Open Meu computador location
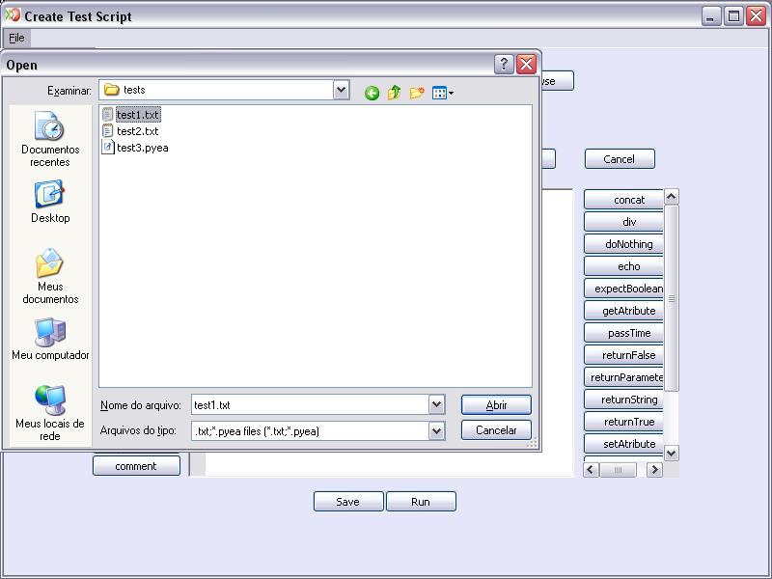772x579 pixels. click(50, 340)
